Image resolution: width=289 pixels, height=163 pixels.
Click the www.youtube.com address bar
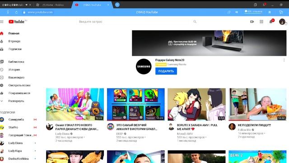coord(40,12)
